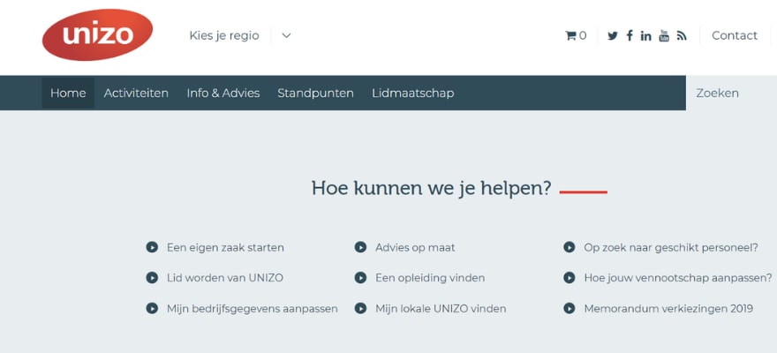Open the Activiteiten menu
The image size is (777, 353).
136,94
